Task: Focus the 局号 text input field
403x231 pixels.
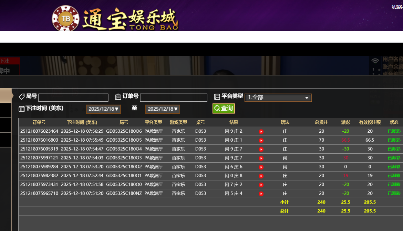Action: click(73, 98)
